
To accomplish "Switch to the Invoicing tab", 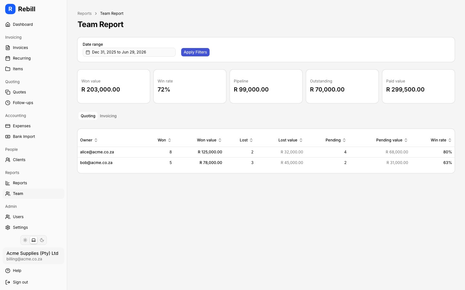I will (108, 116).
